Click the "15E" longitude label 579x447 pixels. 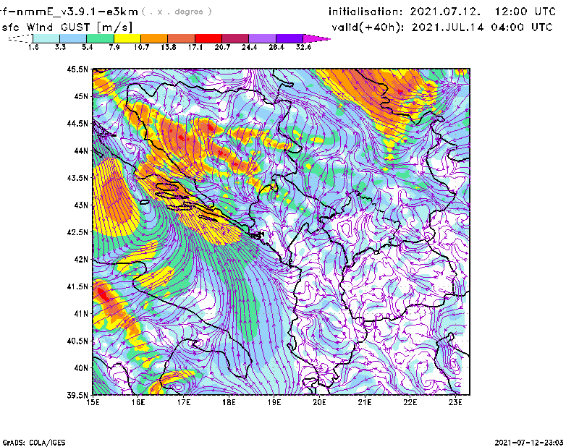click(x=93, y=402)
